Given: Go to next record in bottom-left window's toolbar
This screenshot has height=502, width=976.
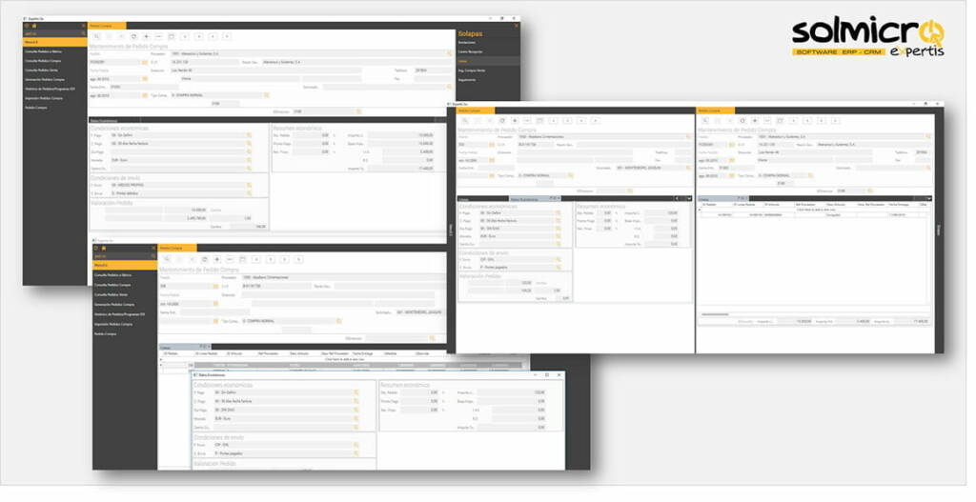Looking at the screenshot, I should pyautogui.click(x=284, y=259).
